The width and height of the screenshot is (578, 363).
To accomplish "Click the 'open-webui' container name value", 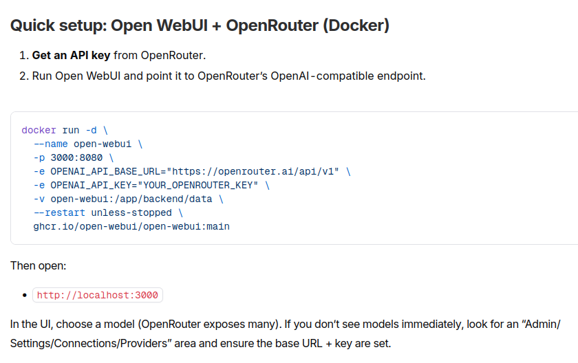I will pyautogui.click(x=103, y=144).
